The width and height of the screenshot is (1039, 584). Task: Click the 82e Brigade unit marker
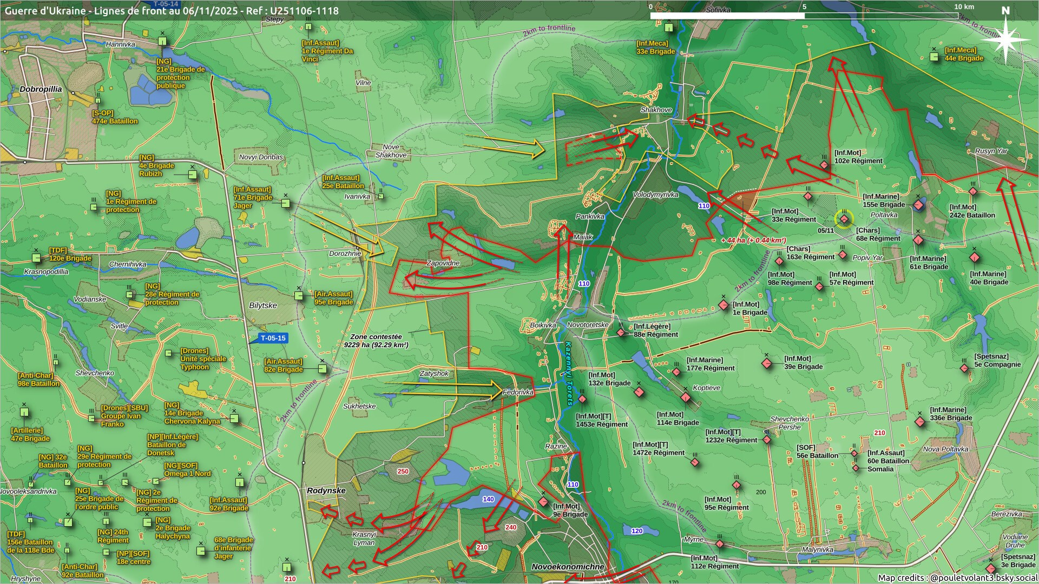click(x=323, y=369)
